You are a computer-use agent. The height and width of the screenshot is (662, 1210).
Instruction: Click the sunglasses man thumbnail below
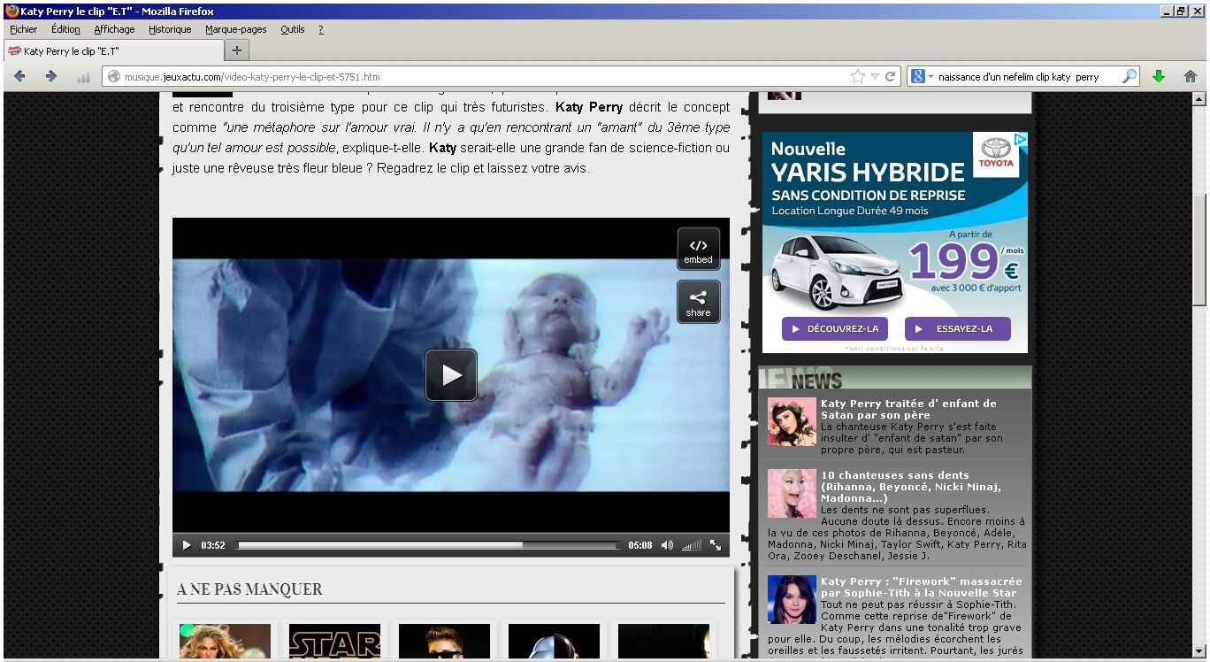pos(444,642)
